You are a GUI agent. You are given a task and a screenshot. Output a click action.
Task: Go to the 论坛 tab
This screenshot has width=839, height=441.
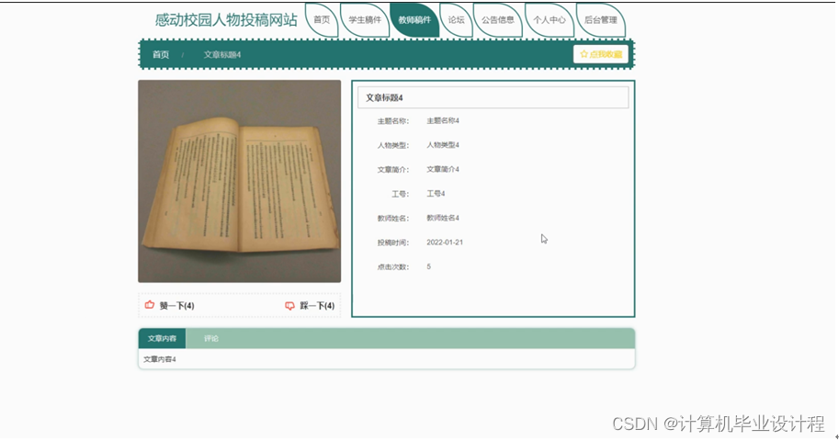coord(456,20)
